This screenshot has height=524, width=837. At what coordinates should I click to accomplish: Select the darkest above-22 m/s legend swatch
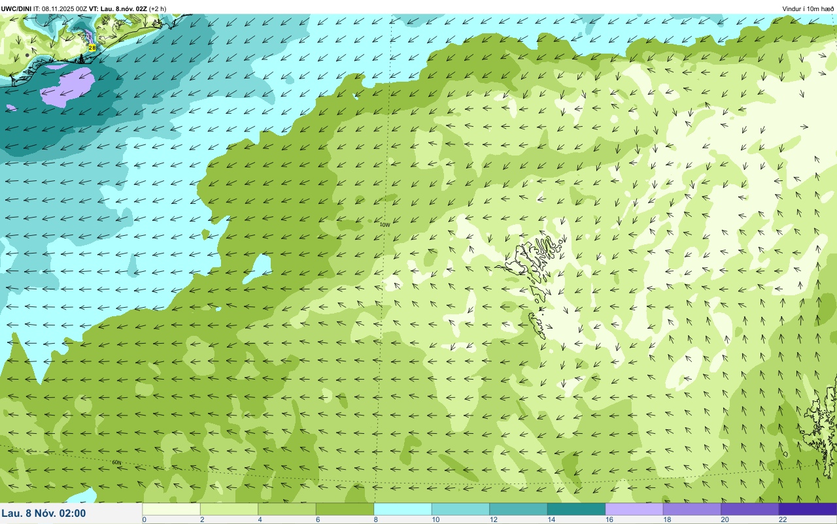[x=808, y=509]
